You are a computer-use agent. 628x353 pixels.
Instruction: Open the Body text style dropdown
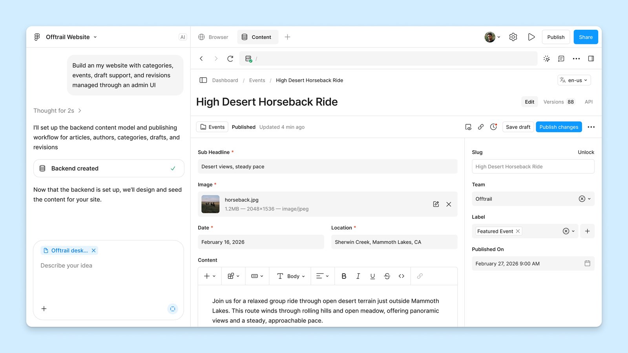[x=291, y=276]
